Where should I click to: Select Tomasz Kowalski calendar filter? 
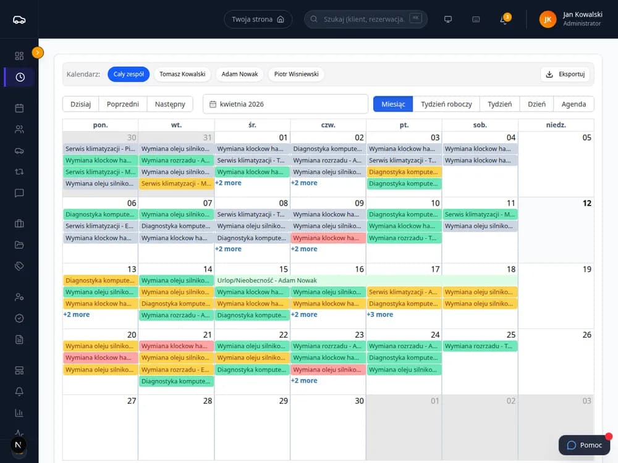182,74
